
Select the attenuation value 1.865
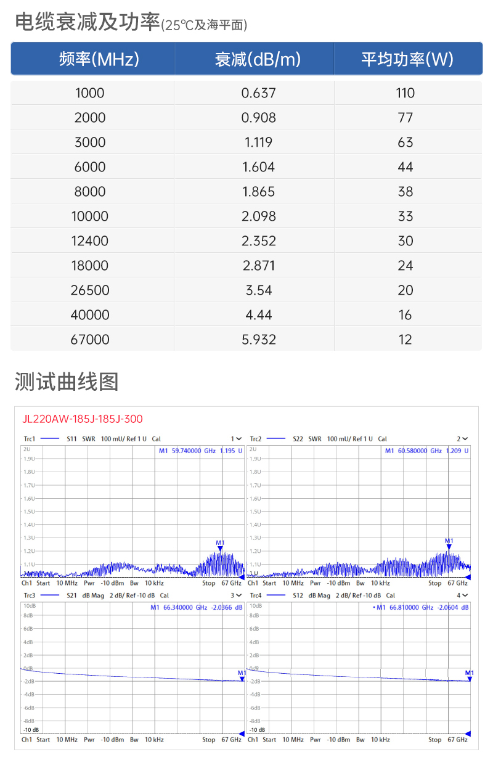[259, 192]
